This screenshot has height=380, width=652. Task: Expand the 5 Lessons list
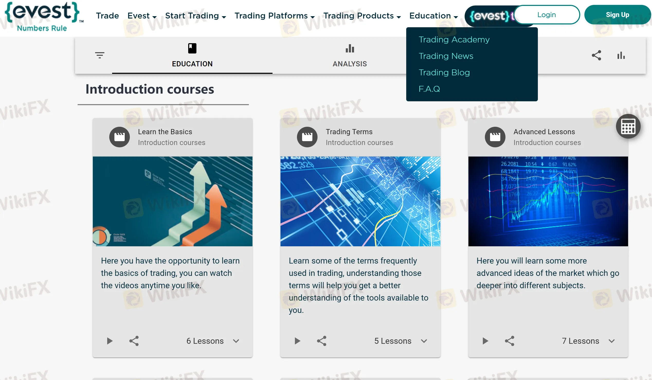424,341
